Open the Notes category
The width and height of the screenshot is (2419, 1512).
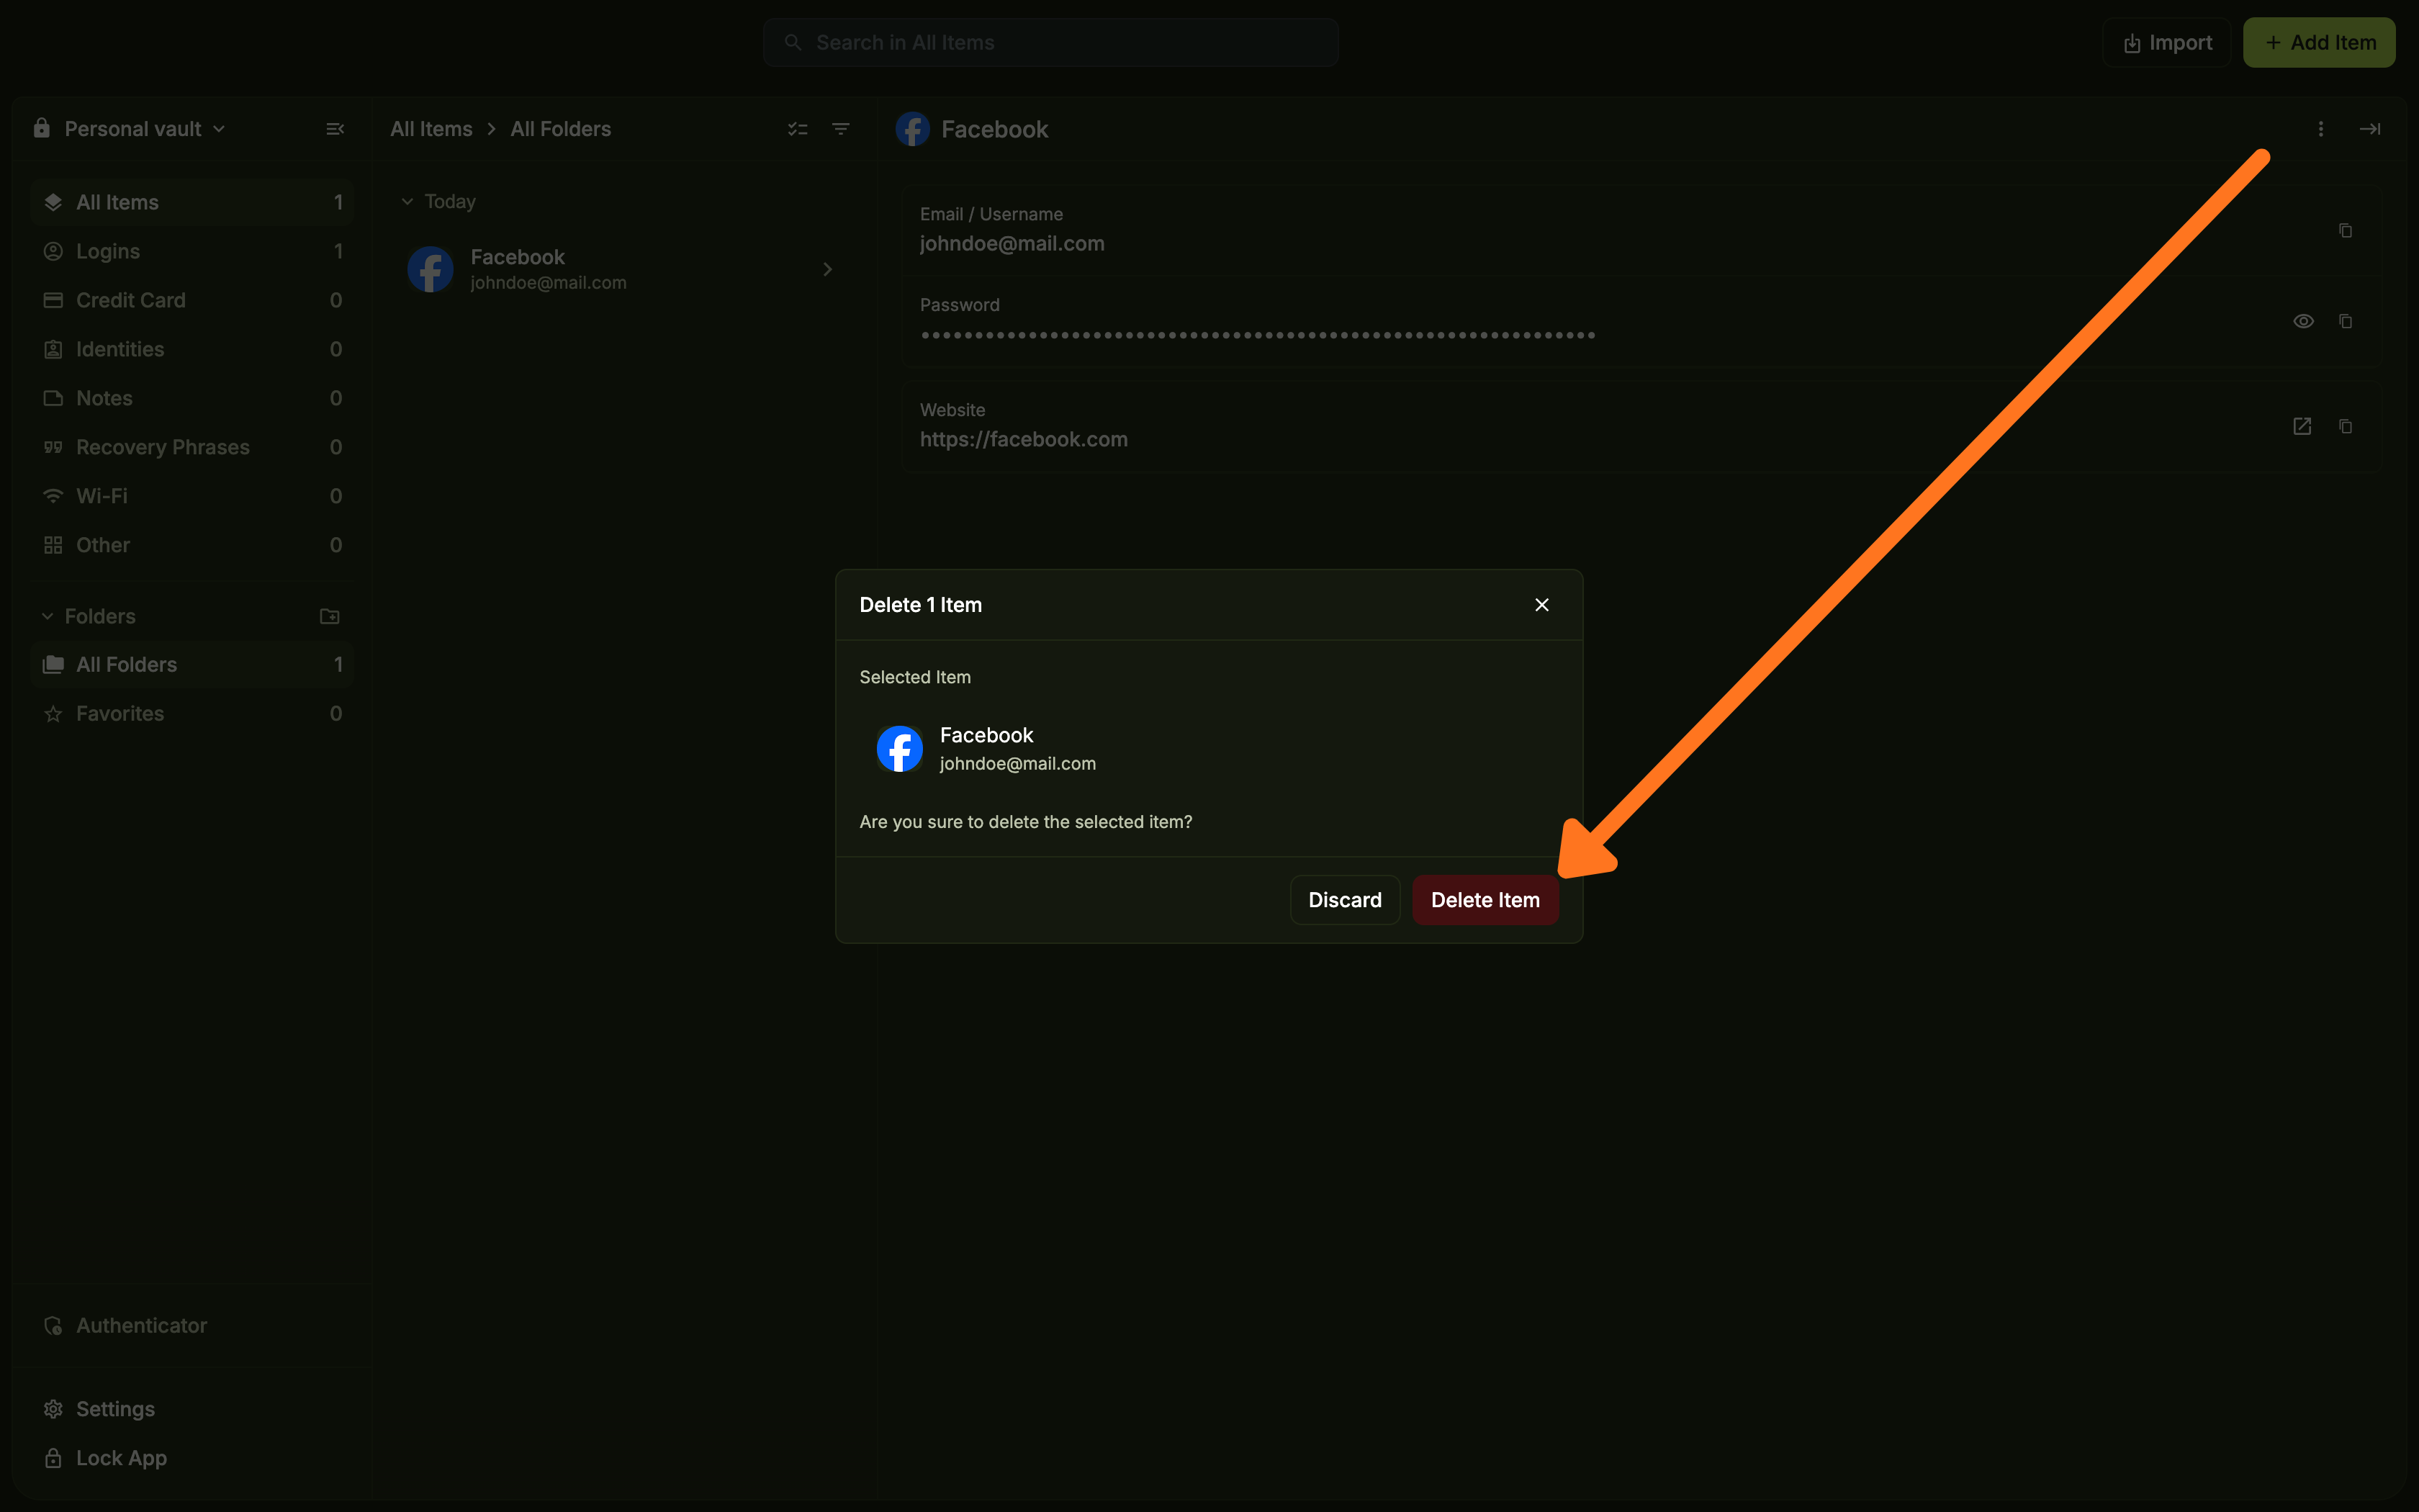coord(193,398)
